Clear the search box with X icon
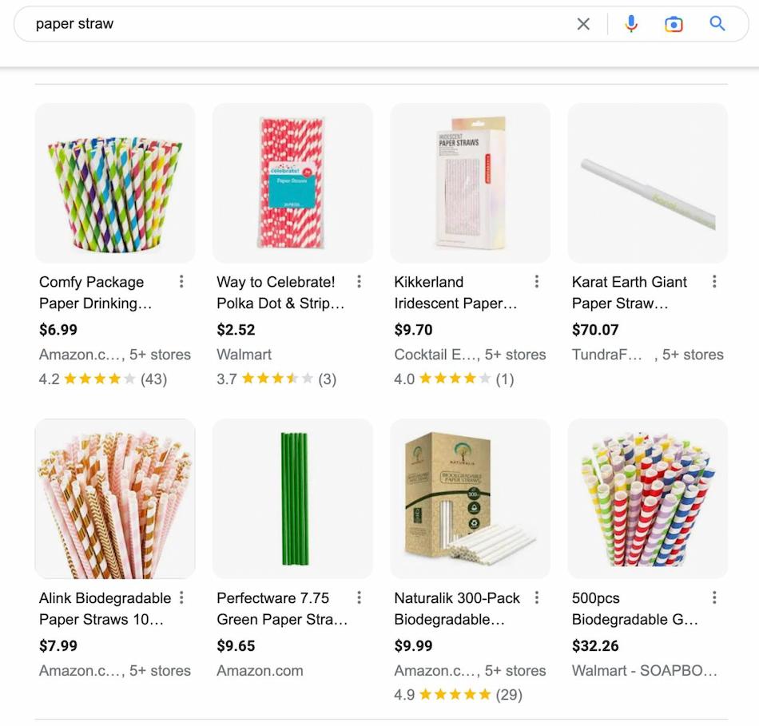This screenshot has height=726, width=759. tap(583, 24)
